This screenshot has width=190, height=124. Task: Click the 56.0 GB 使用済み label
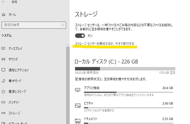coord(87,73)
